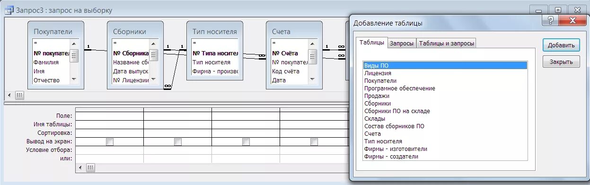The height and width of the screenshot is (185, 590).
Task: Toggle Вывод на экран checkbox in third column
Action: point(246,142)
